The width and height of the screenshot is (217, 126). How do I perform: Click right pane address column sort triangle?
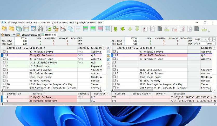(x=154, y=48)
